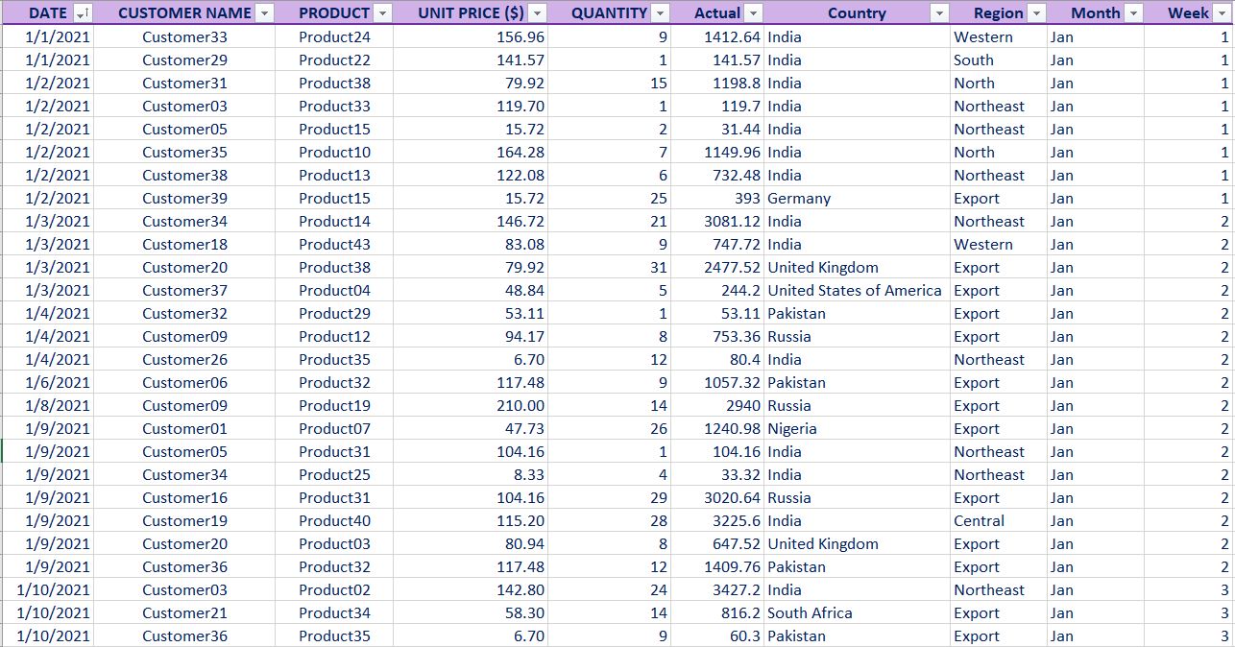Select the Customer33 cell
The width and height of the screenshot is (1235, 647).
click(183, 36)
